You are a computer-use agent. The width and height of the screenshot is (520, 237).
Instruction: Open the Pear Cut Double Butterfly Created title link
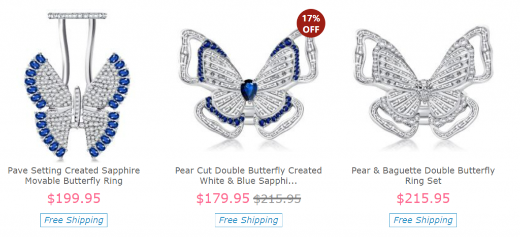[x=248, y=176]
